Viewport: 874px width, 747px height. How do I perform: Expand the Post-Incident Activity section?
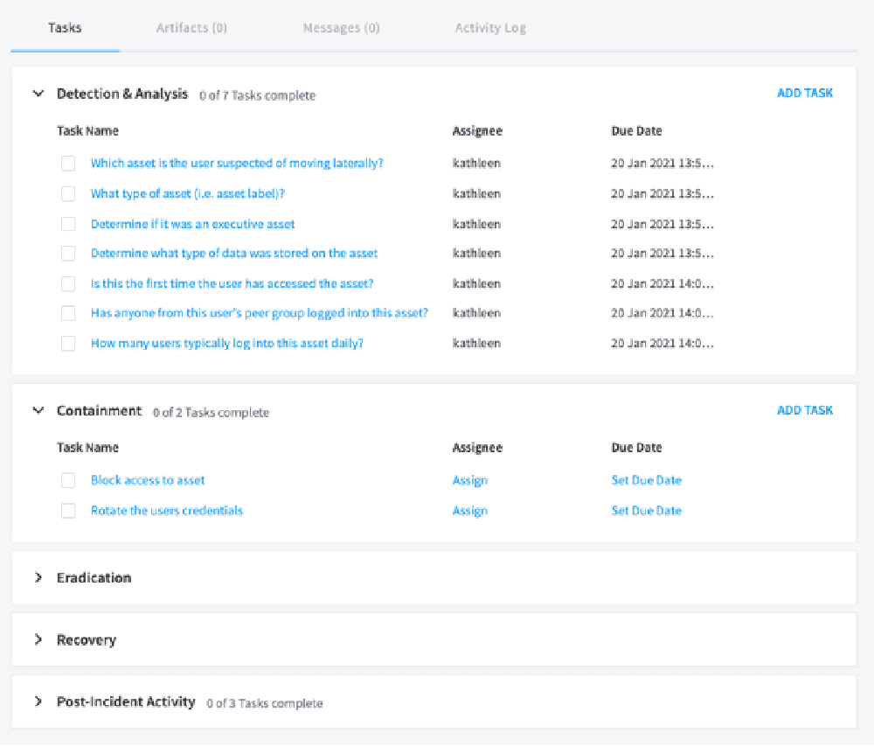point(38,702)
